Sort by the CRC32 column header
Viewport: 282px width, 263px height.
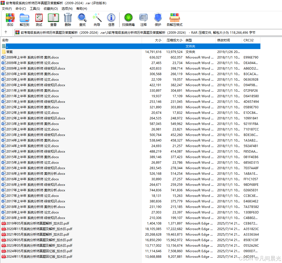pyautogui.click(x=251, y=40)
